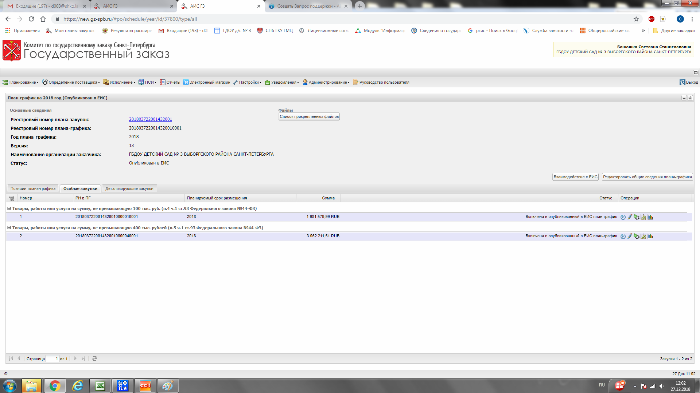Switch to the Входящие (197) Gmail browser tab
This screenshot has width=700, height=393.
tap(46, 6)
